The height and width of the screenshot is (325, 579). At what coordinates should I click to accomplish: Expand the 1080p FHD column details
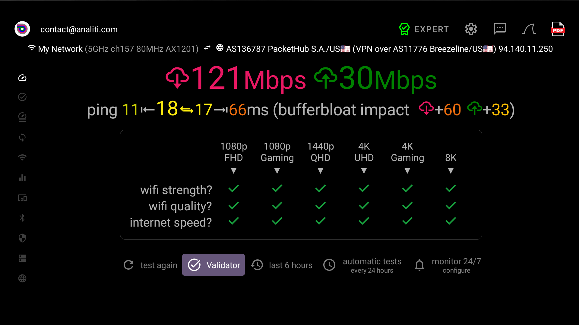click(234, 171)
